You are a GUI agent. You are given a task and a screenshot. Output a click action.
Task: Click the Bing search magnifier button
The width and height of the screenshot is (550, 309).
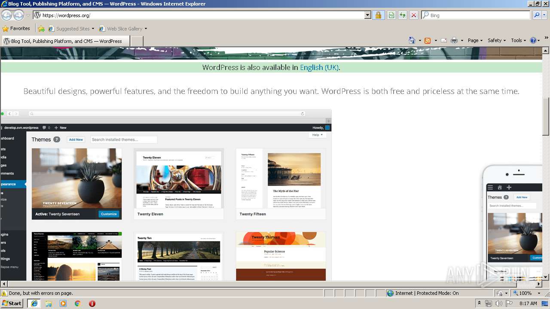click(537, 15)
